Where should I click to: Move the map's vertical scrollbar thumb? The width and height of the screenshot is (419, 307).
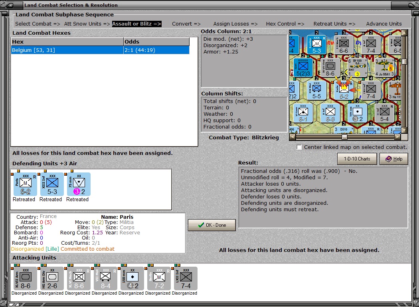coord(404,61)
